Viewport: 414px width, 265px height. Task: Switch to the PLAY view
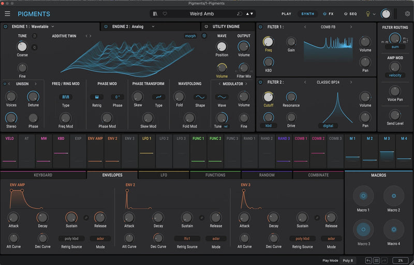[286, 14]
